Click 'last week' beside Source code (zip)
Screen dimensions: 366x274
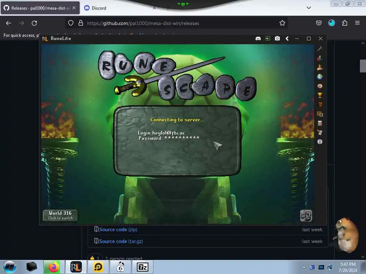pyautogui.click(x=312, y=229)
